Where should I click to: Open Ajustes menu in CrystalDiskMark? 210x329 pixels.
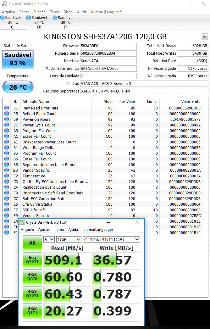[x=44, y=230]
